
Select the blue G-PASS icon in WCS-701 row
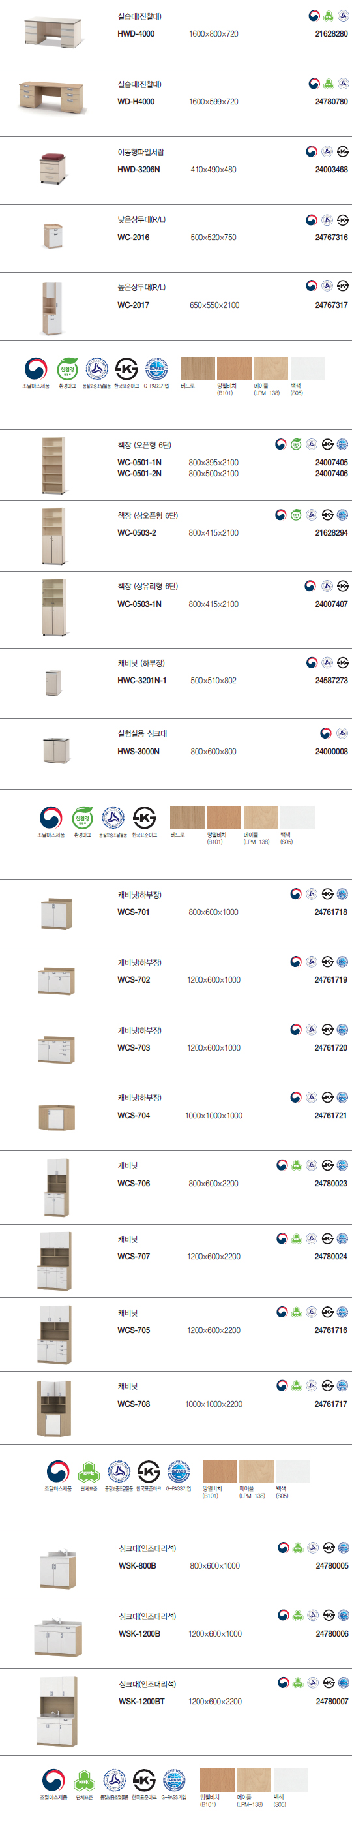343,894
